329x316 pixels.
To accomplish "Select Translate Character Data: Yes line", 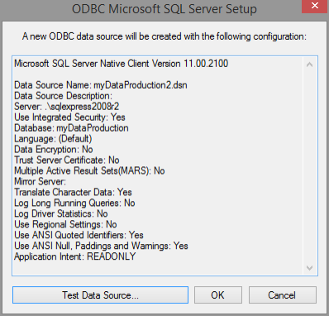I will [x=73, y=192].
